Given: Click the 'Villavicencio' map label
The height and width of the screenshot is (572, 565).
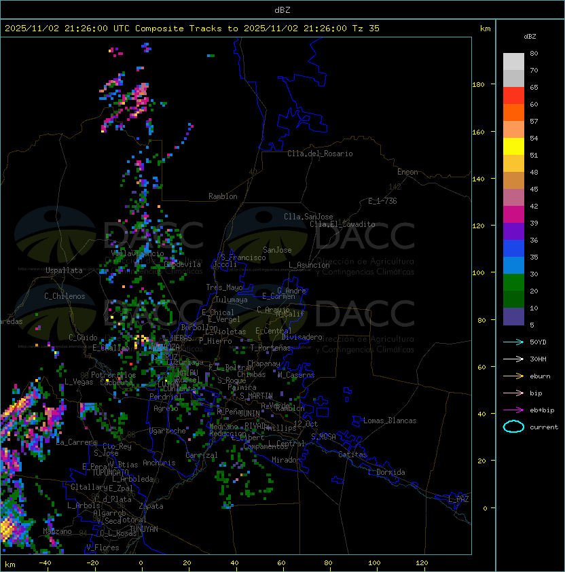Looking at the screenshot, I should pos(137,253).
